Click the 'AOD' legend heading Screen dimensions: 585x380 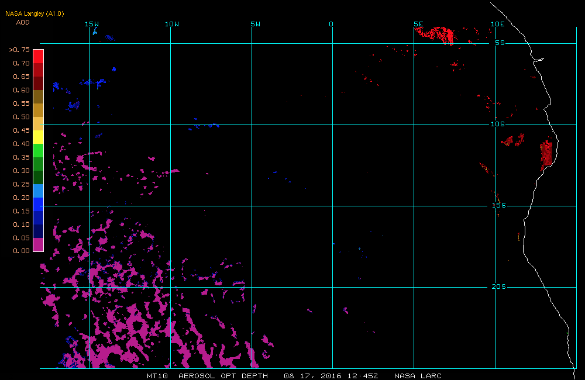(x=23, y=22)
